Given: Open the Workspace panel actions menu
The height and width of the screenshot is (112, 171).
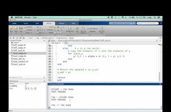Looking at the screenshot, I should [44, 81].
